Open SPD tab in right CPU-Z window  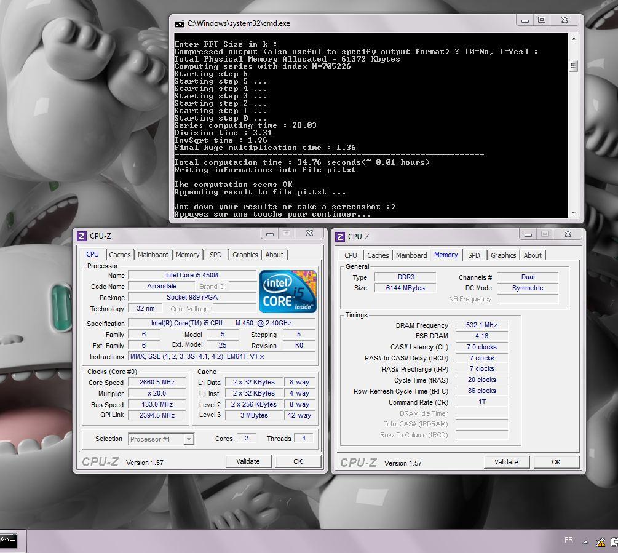pos(473,255)
